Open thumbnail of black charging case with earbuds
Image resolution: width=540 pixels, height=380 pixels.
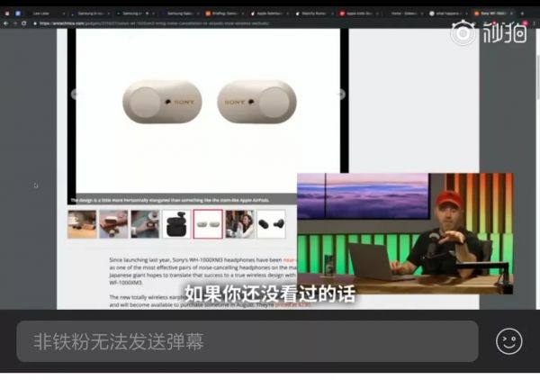[176, 224]
